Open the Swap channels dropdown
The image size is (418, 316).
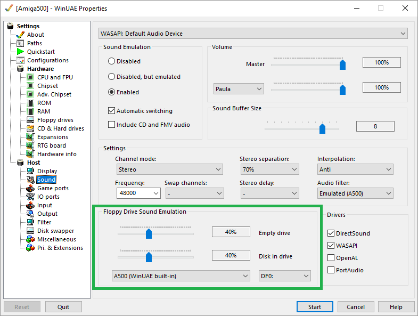(x=195, y=193)
